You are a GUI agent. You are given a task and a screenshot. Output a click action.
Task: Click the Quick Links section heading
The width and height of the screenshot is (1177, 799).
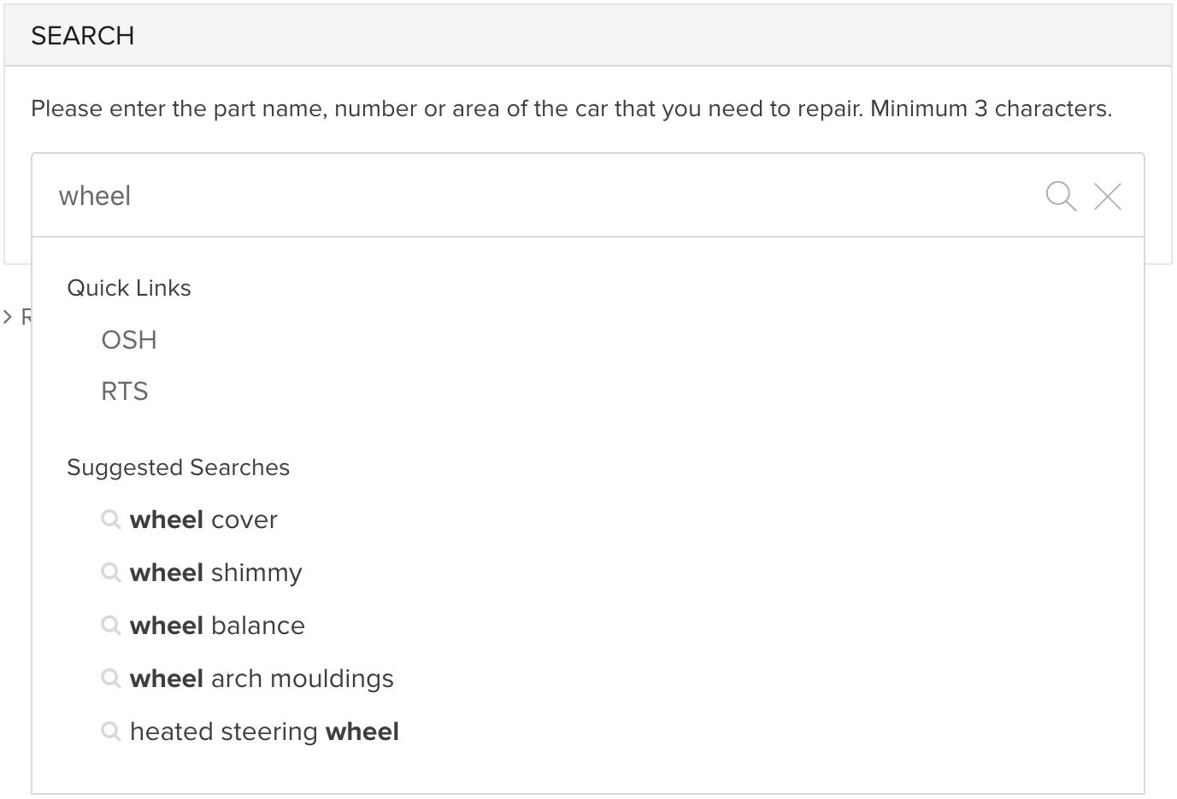point(129,288)
